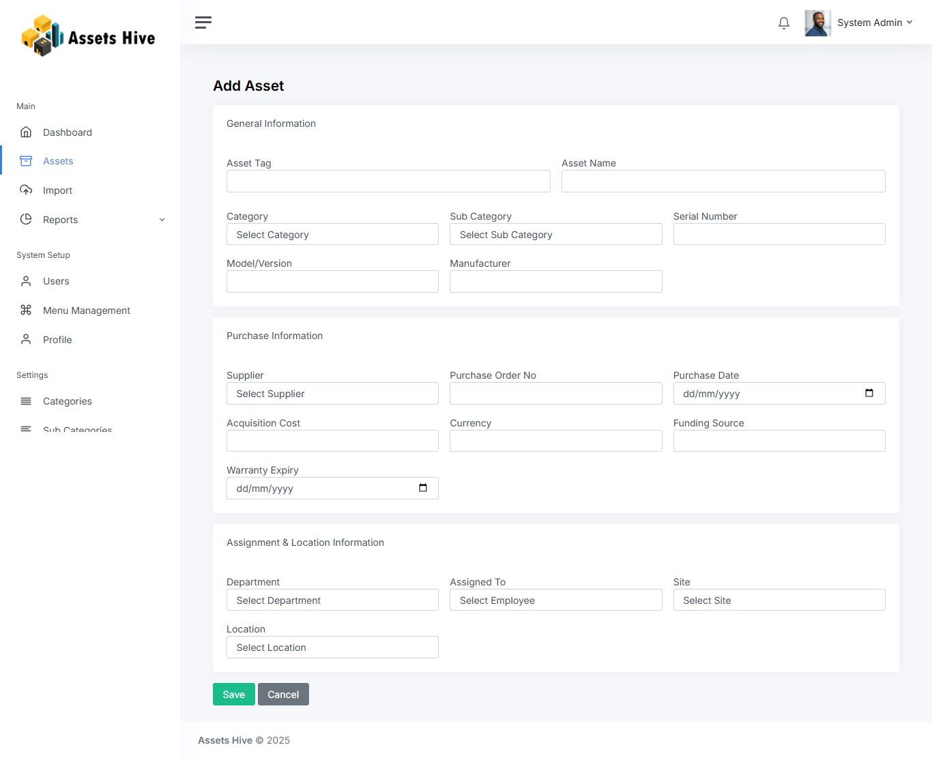Click the Menu Management command icon
This screenshot has height=758, width=932.
[26, 310]
